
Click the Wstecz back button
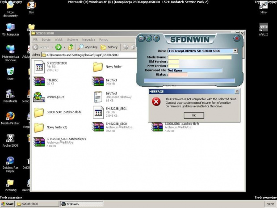point(41,47)
